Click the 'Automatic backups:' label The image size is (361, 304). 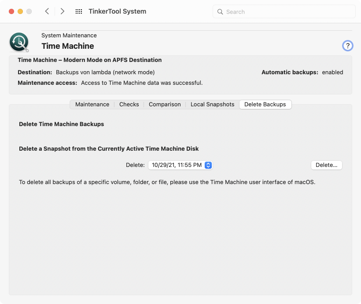click(x=290, y=72)
